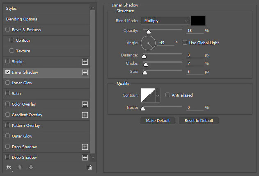Add another Color Overlay with plus icon
The height and width of the screenshot is (176, 259).
coord(85,104)
